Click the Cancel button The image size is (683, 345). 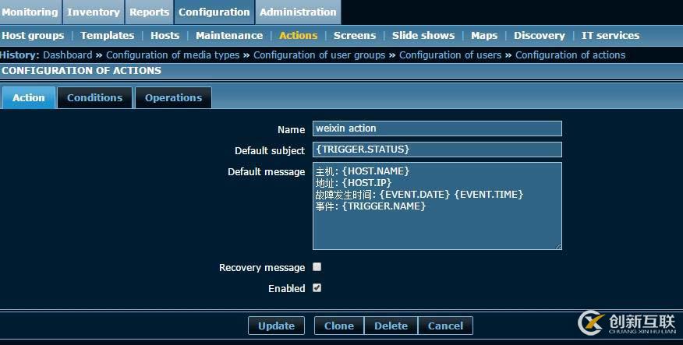[445, 326]
